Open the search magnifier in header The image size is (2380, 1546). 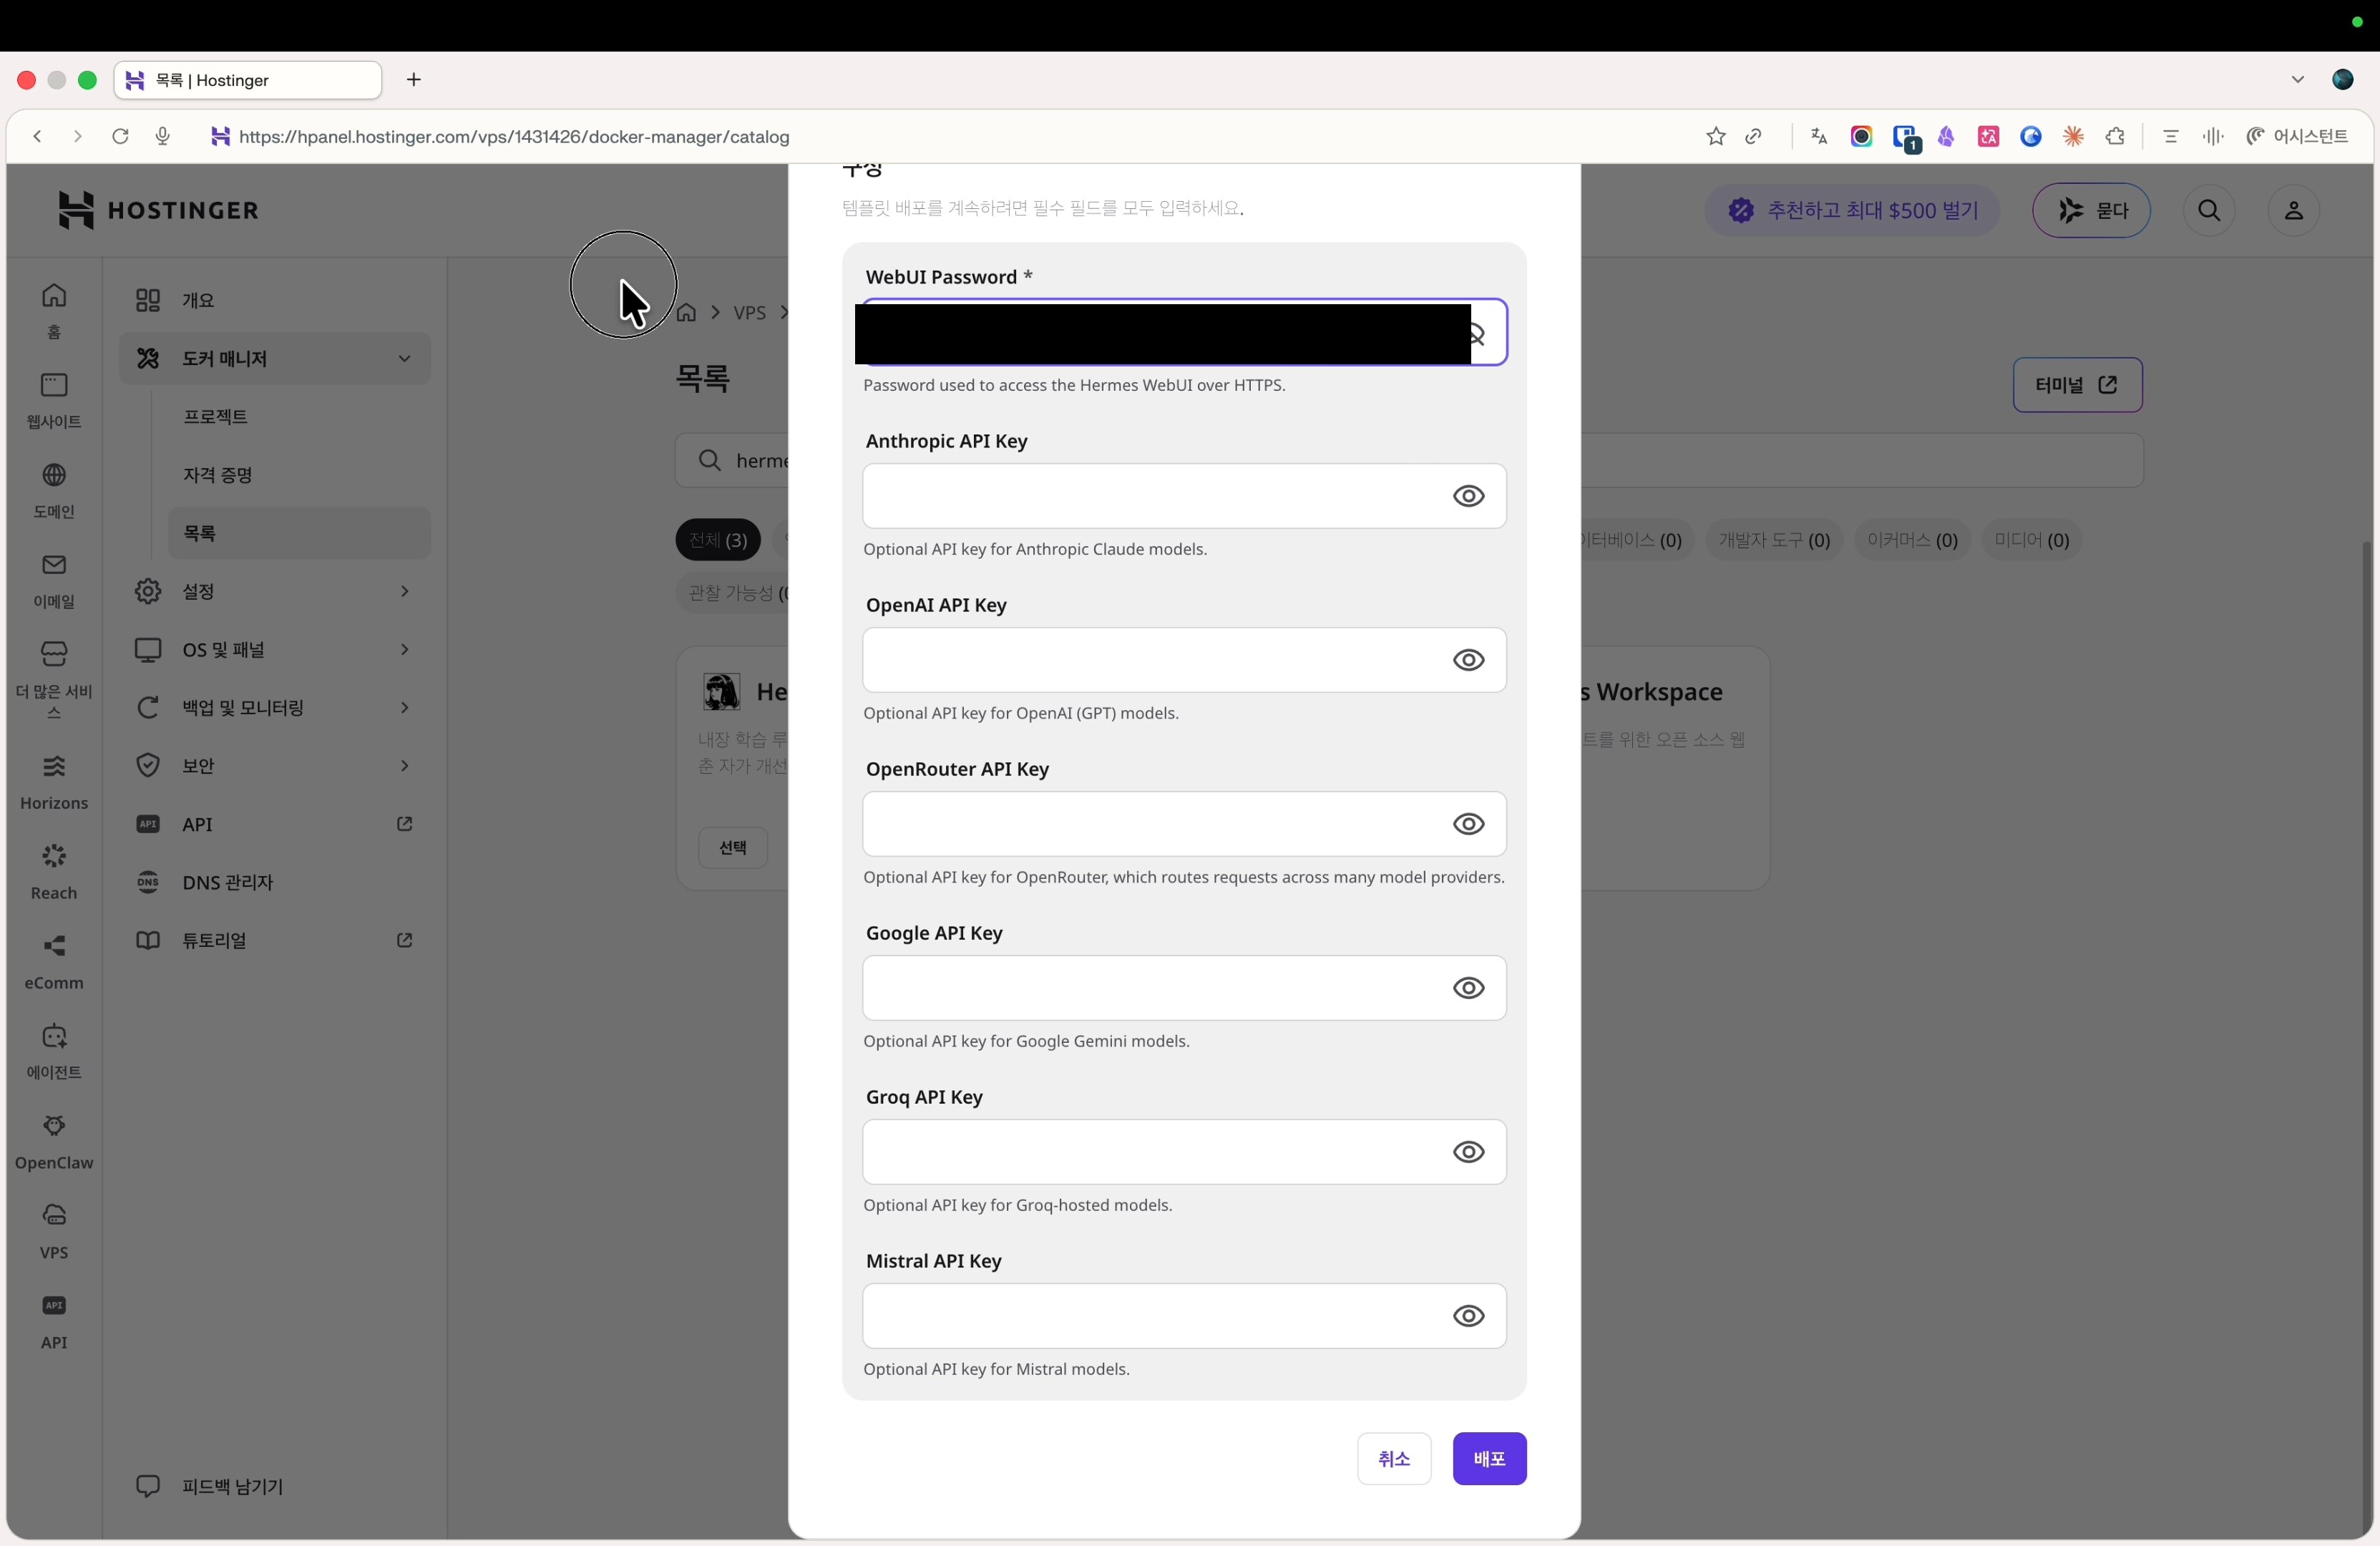click(2209, 210)
